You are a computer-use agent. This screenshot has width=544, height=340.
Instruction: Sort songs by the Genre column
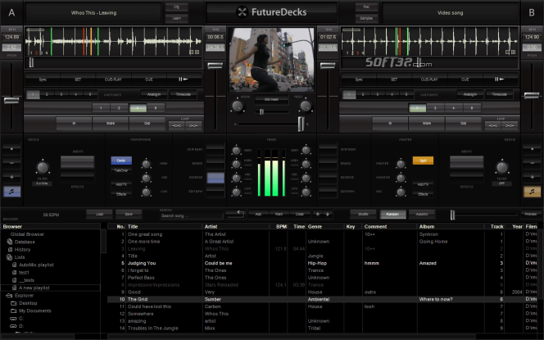pyautogui.click(x=324, y=227)
